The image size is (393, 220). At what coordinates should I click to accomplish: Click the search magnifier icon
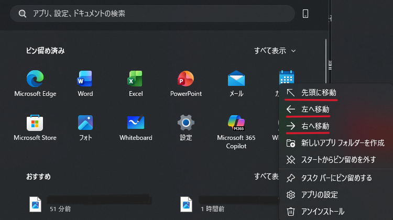[x=23, y=14]
